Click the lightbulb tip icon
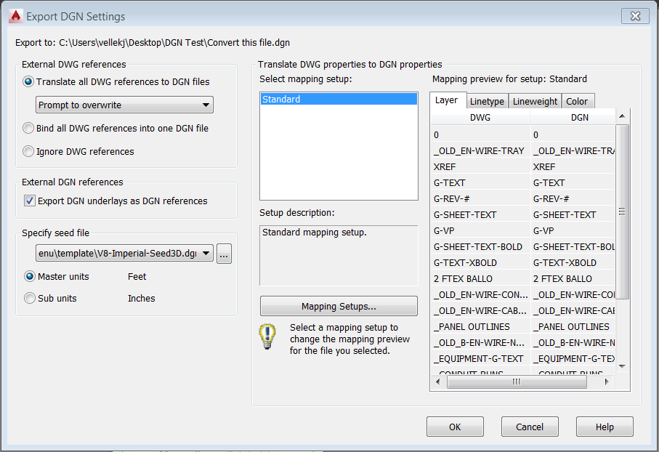The height and width of the screenshot is (452, 659). [x=267, y=338]
